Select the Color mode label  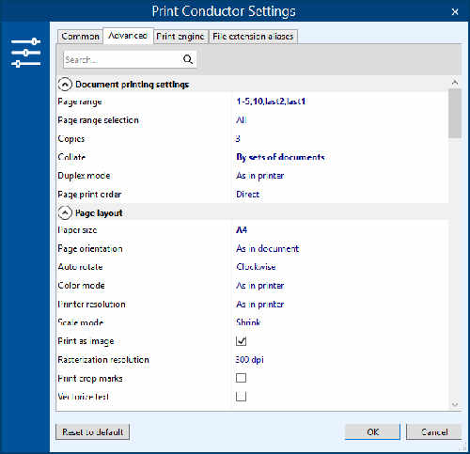pyautogui.click(x=81, y=286)
